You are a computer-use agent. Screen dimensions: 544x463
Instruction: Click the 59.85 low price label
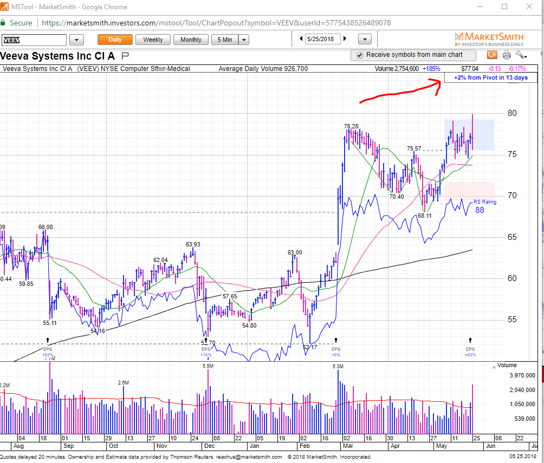point(26,284)
